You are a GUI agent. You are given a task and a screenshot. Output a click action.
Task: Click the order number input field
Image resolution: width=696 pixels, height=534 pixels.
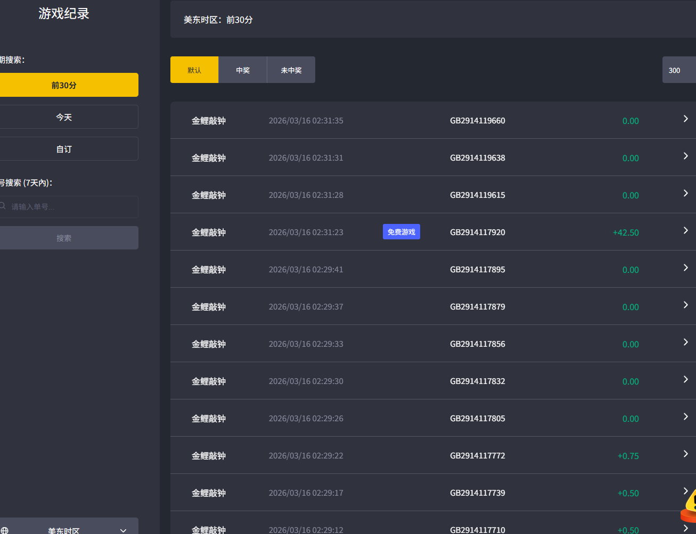point(72,207)
